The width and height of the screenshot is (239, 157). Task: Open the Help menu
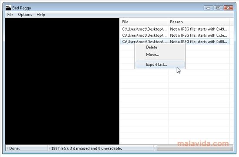click(41, 15)
